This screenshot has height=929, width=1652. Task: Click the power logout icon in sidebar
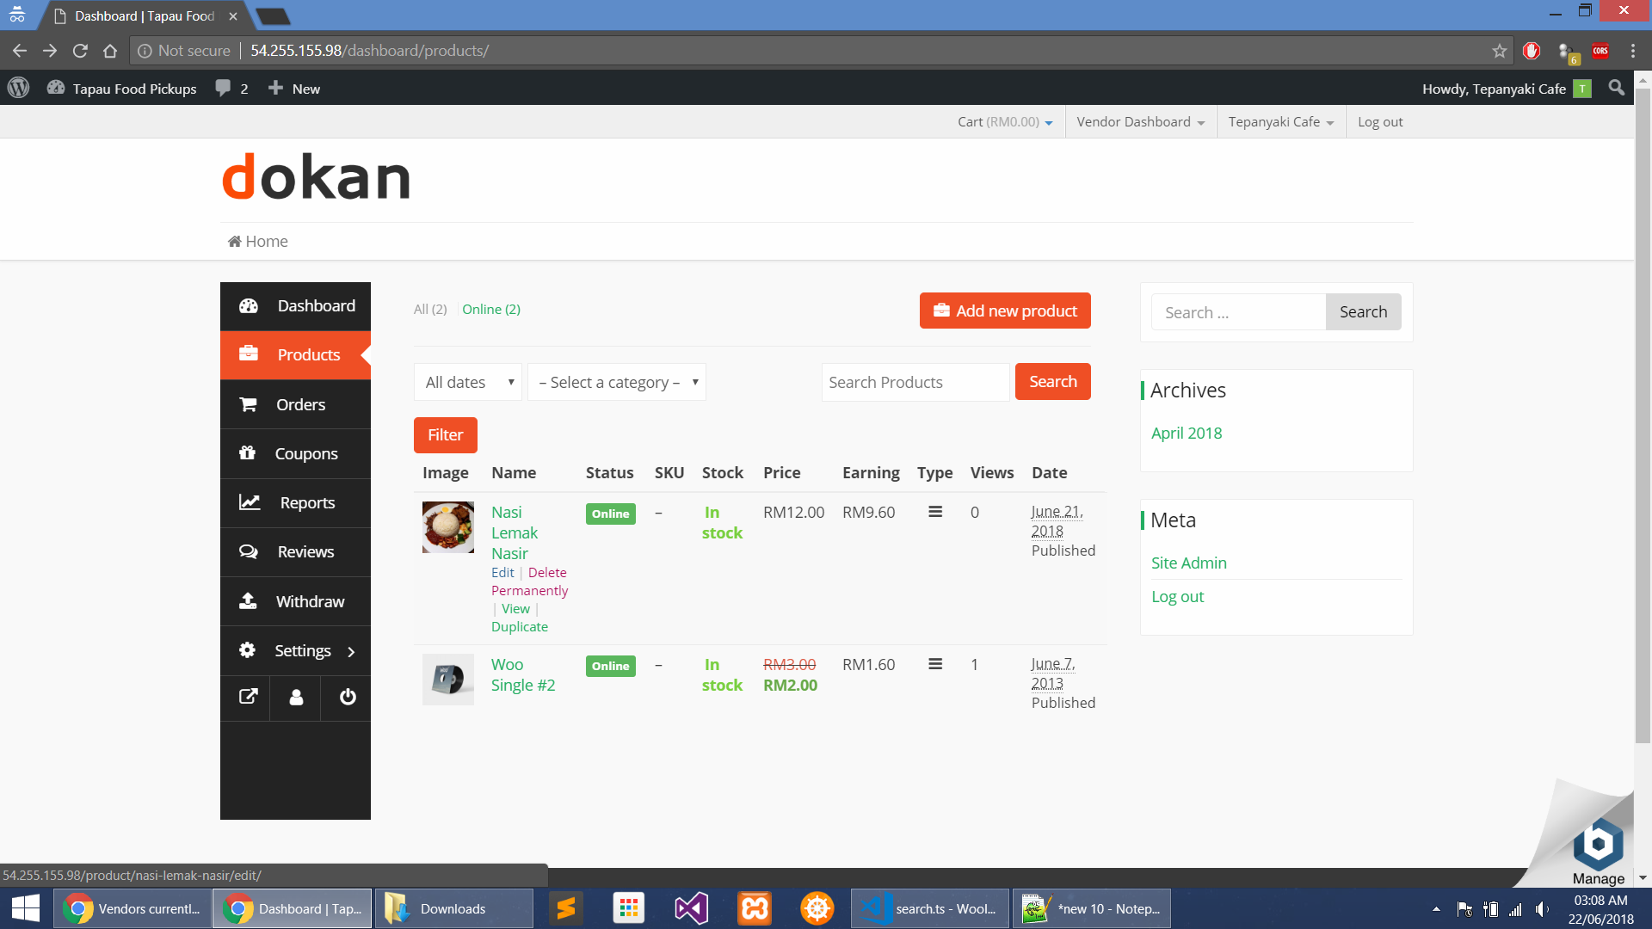click(346, 698)
